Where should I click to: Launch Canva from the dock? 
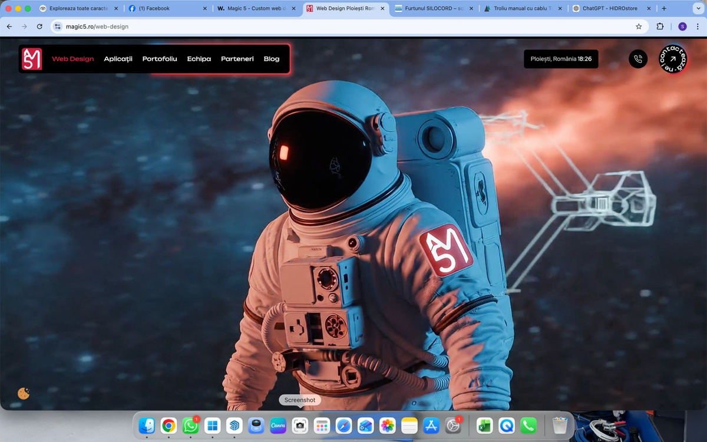277,425
